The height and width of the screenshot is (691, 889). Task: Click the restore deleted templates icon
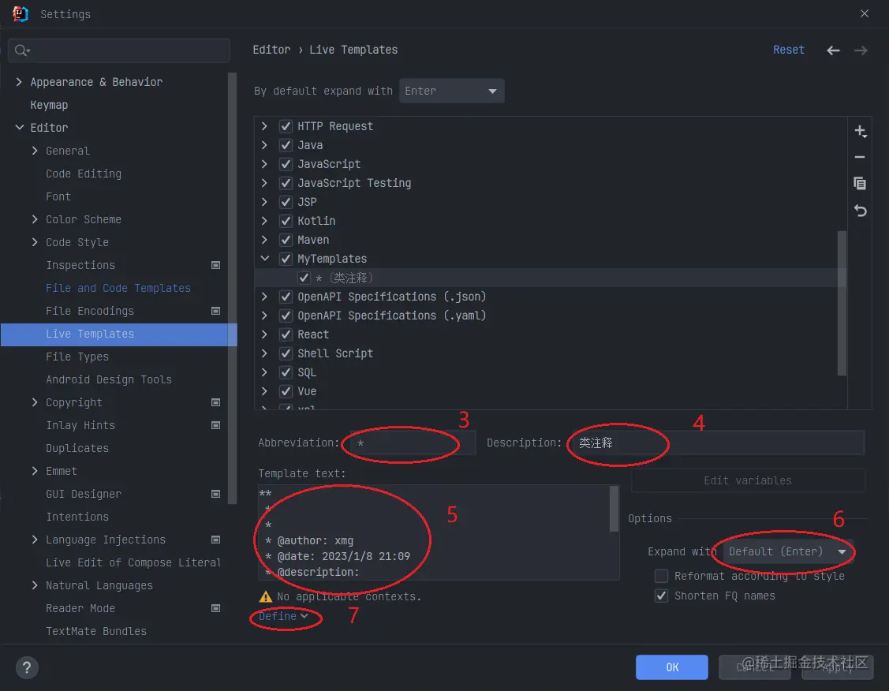point(860,211)
